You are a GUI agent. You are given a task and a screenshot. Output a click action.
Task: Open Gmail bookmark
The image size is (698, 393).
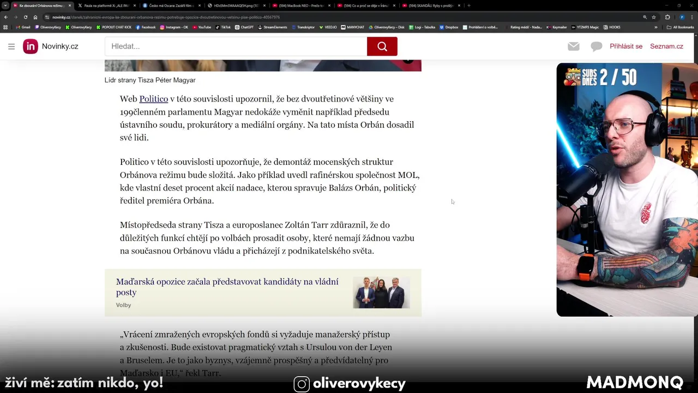23,27
